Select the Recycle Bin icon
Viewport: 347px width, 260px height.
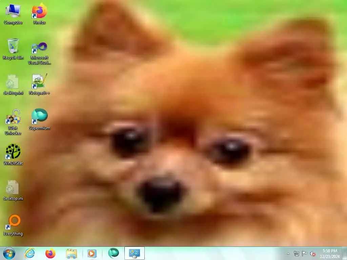pos(13,49)
